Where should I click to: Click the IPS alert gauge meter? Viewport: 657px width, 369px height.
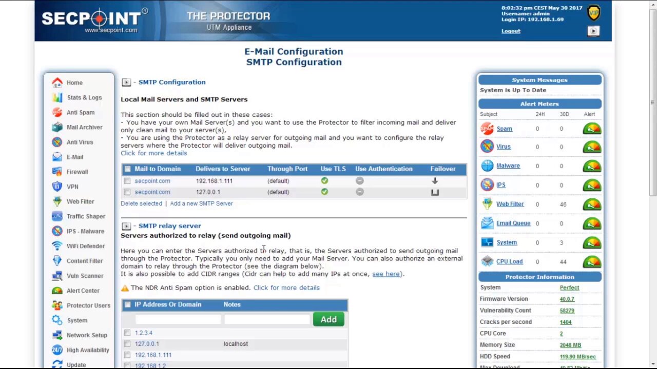[x=592, y=185]
